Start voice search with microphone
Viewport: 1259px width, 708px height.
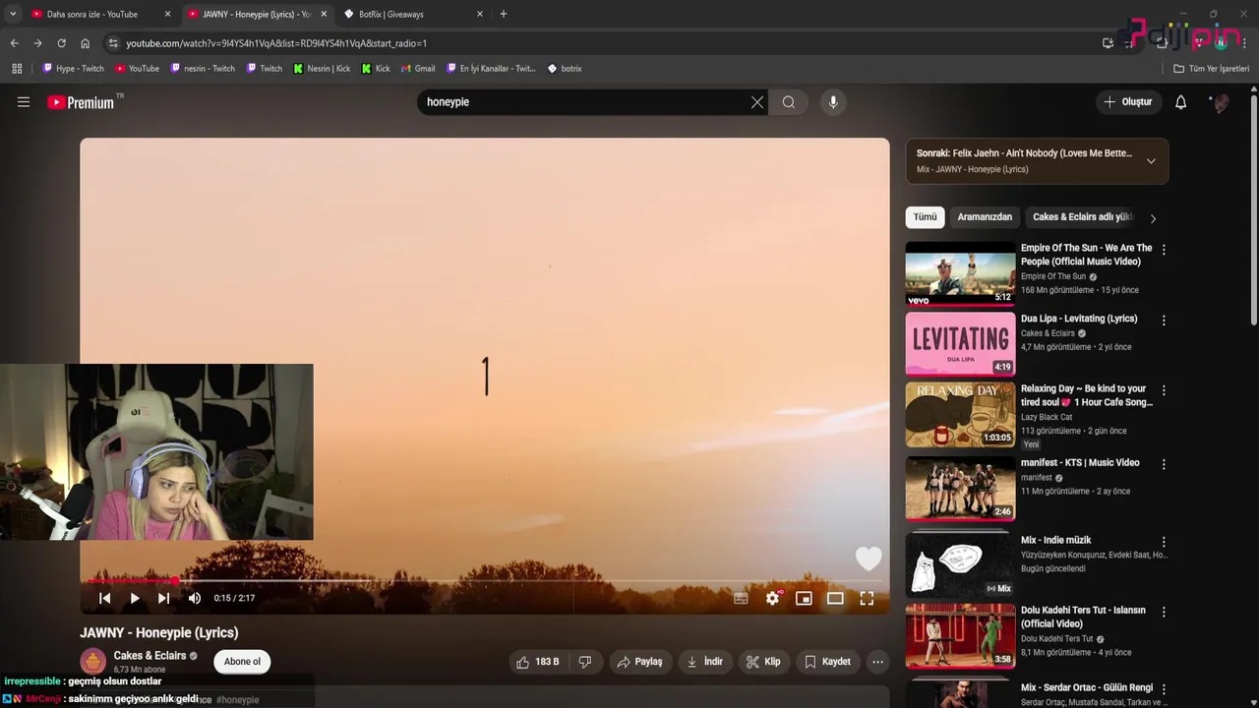click(x=833, y=102)
